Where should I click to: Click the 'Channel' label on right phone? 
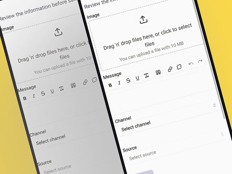[123, 120]
